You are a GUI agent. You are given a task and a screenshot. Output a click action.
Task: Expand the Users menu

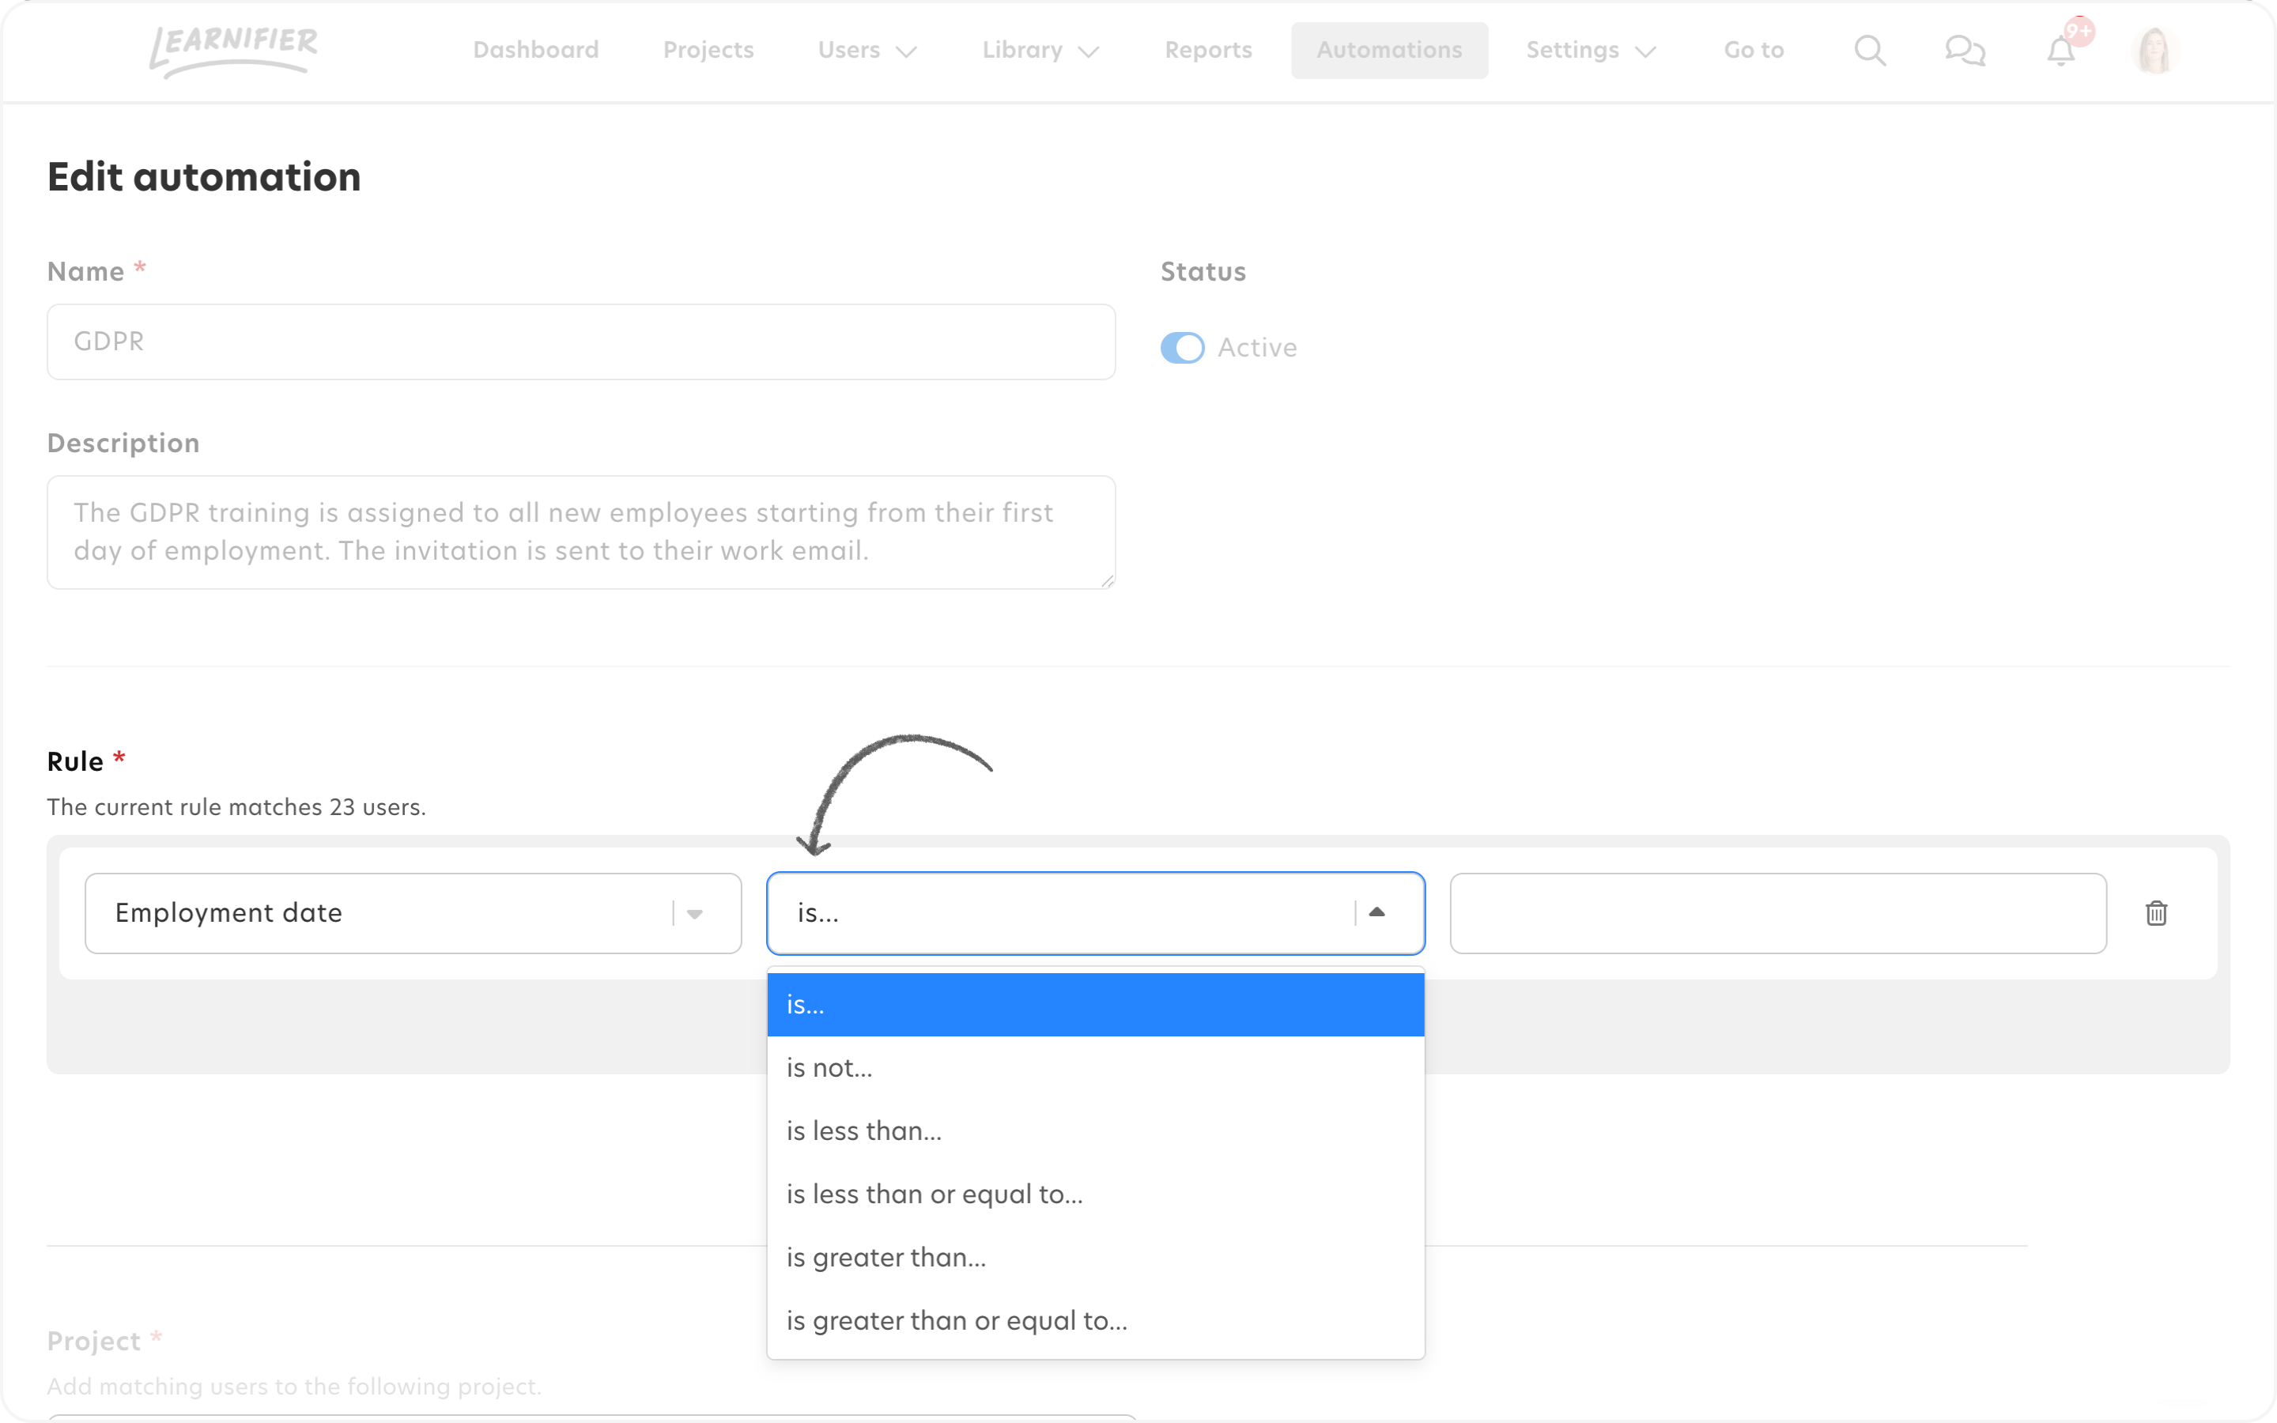[x=867, y=50]
